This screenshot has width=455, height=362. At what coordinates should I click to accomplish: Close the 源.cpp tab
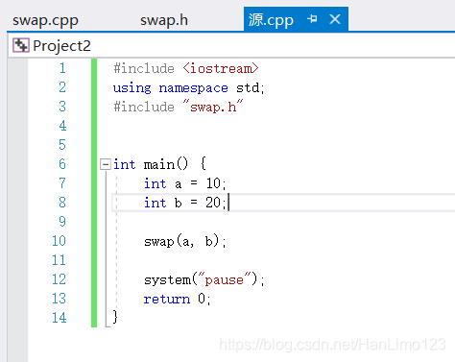pos(335,19)
